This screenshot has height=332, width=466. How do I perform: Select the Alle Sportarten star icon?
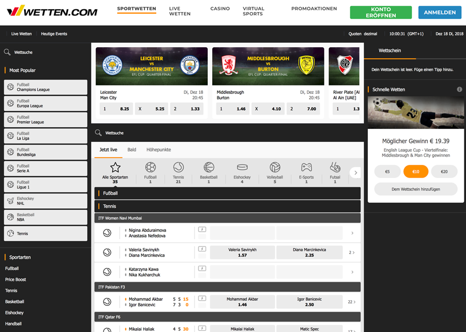coord(115,168)
